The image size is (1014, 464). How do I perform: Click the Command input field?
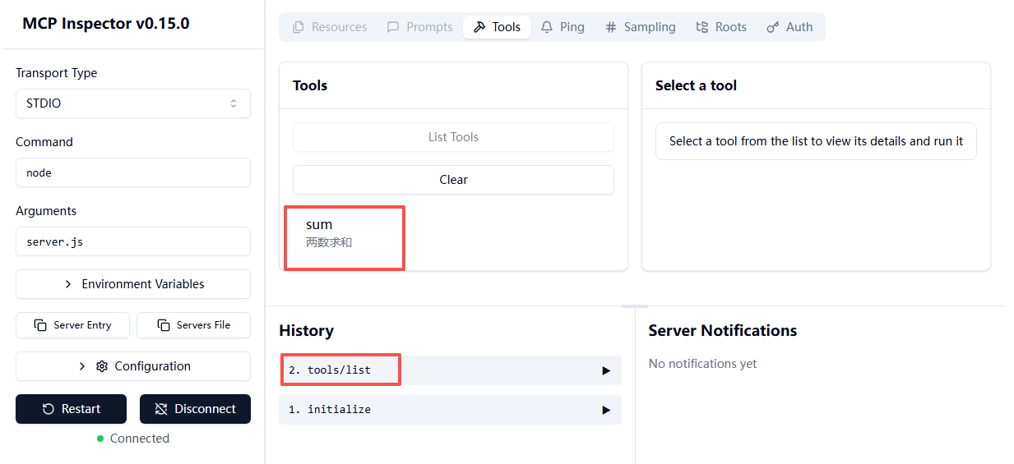click(x=132, y=172)
